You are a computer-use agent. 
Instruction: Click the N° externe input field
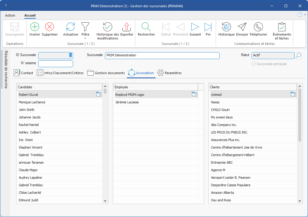tap(56, 64)
